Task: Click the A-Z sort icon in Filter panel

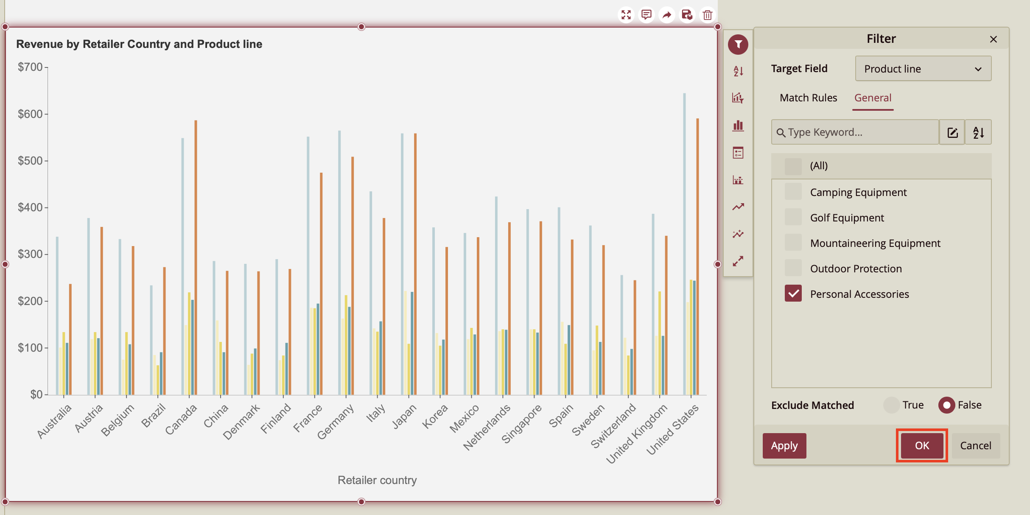Action: [978, 132]
